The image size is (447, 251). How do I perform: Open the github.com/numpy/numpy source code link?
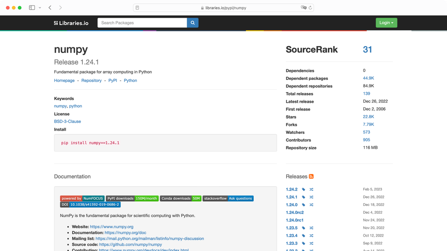coord(130,244)
